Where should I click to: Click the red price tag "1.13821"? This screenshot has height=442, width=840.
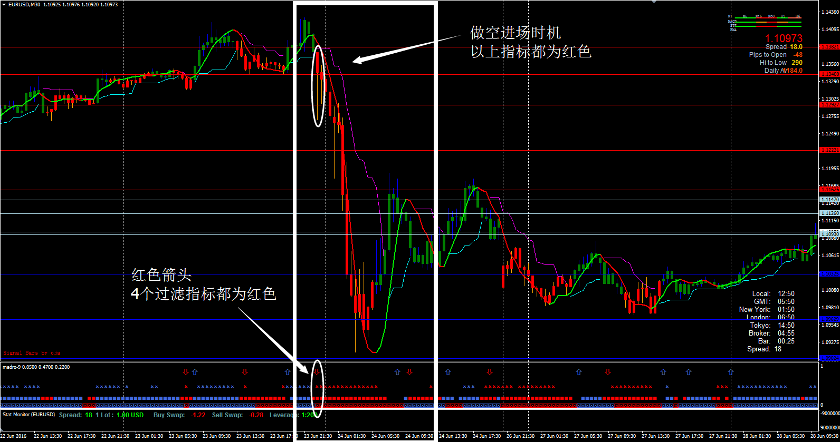[x=829, y=47]
